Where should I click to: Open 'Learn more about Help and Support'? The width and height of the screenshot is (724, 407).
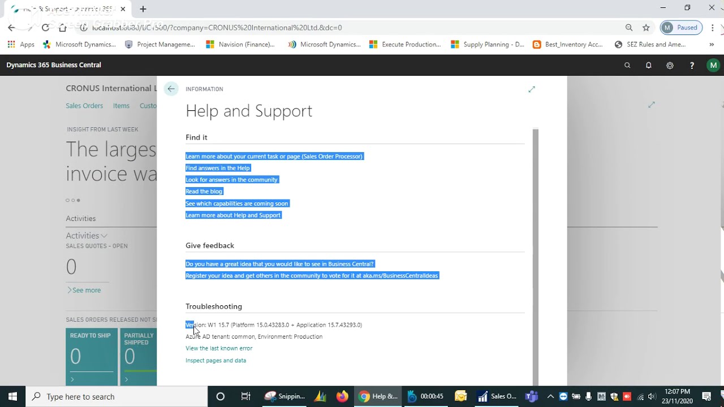233,215
